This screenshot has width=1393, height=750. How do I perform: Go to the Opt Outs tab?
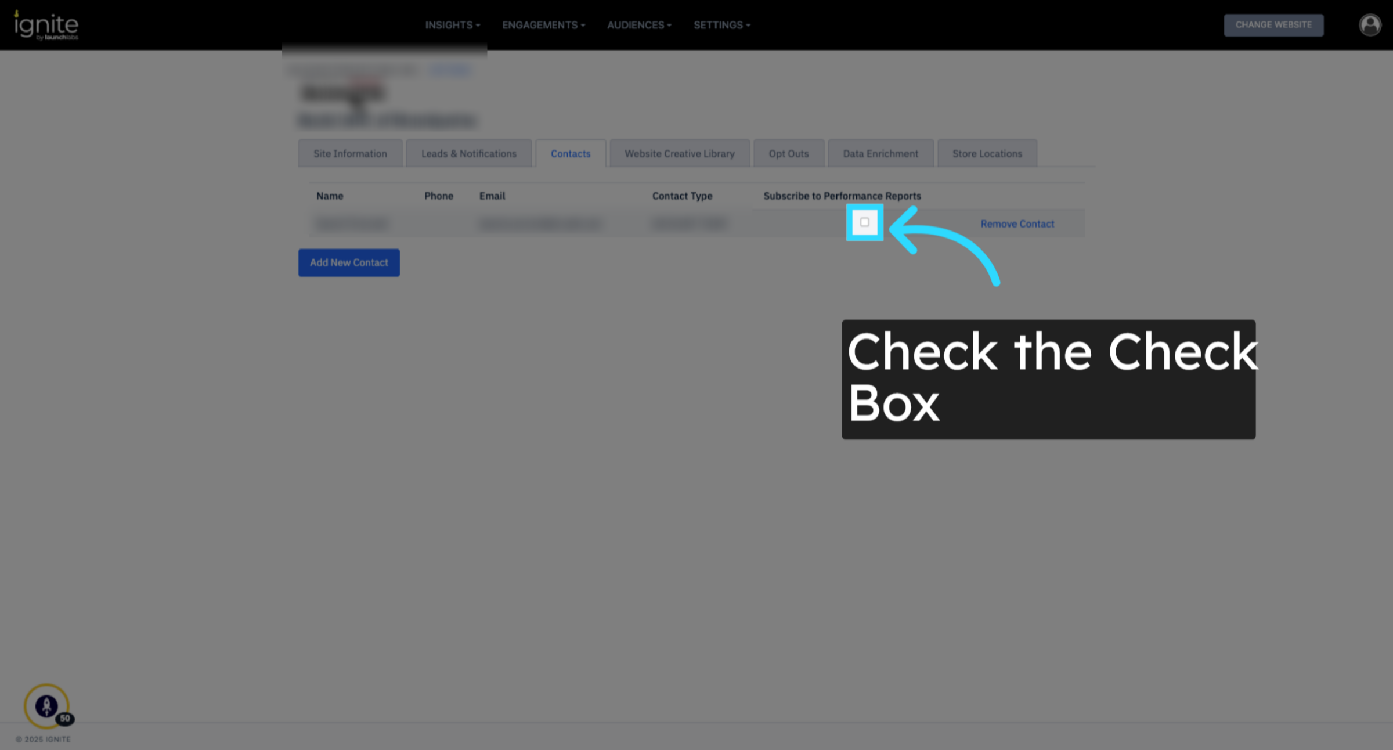coord(788,154)
